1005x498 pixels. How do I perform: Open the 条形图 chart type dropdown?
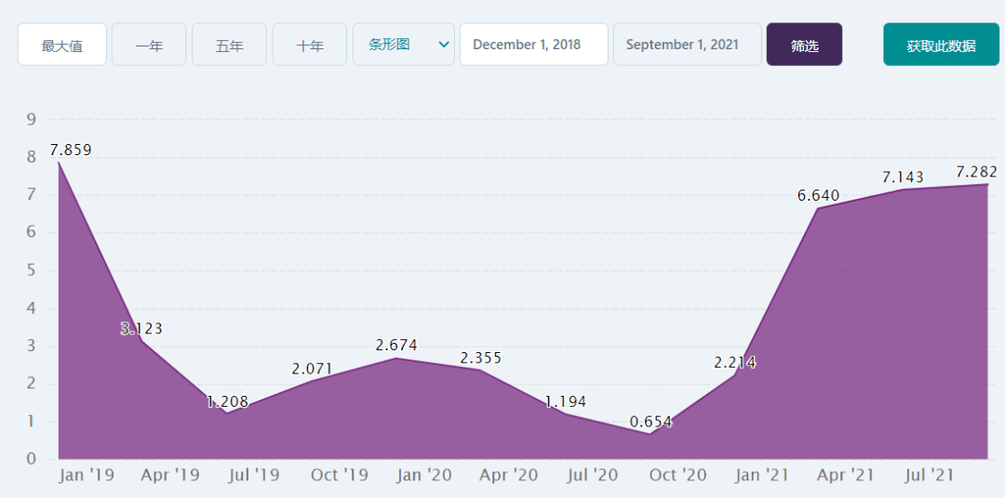point(403,45)
